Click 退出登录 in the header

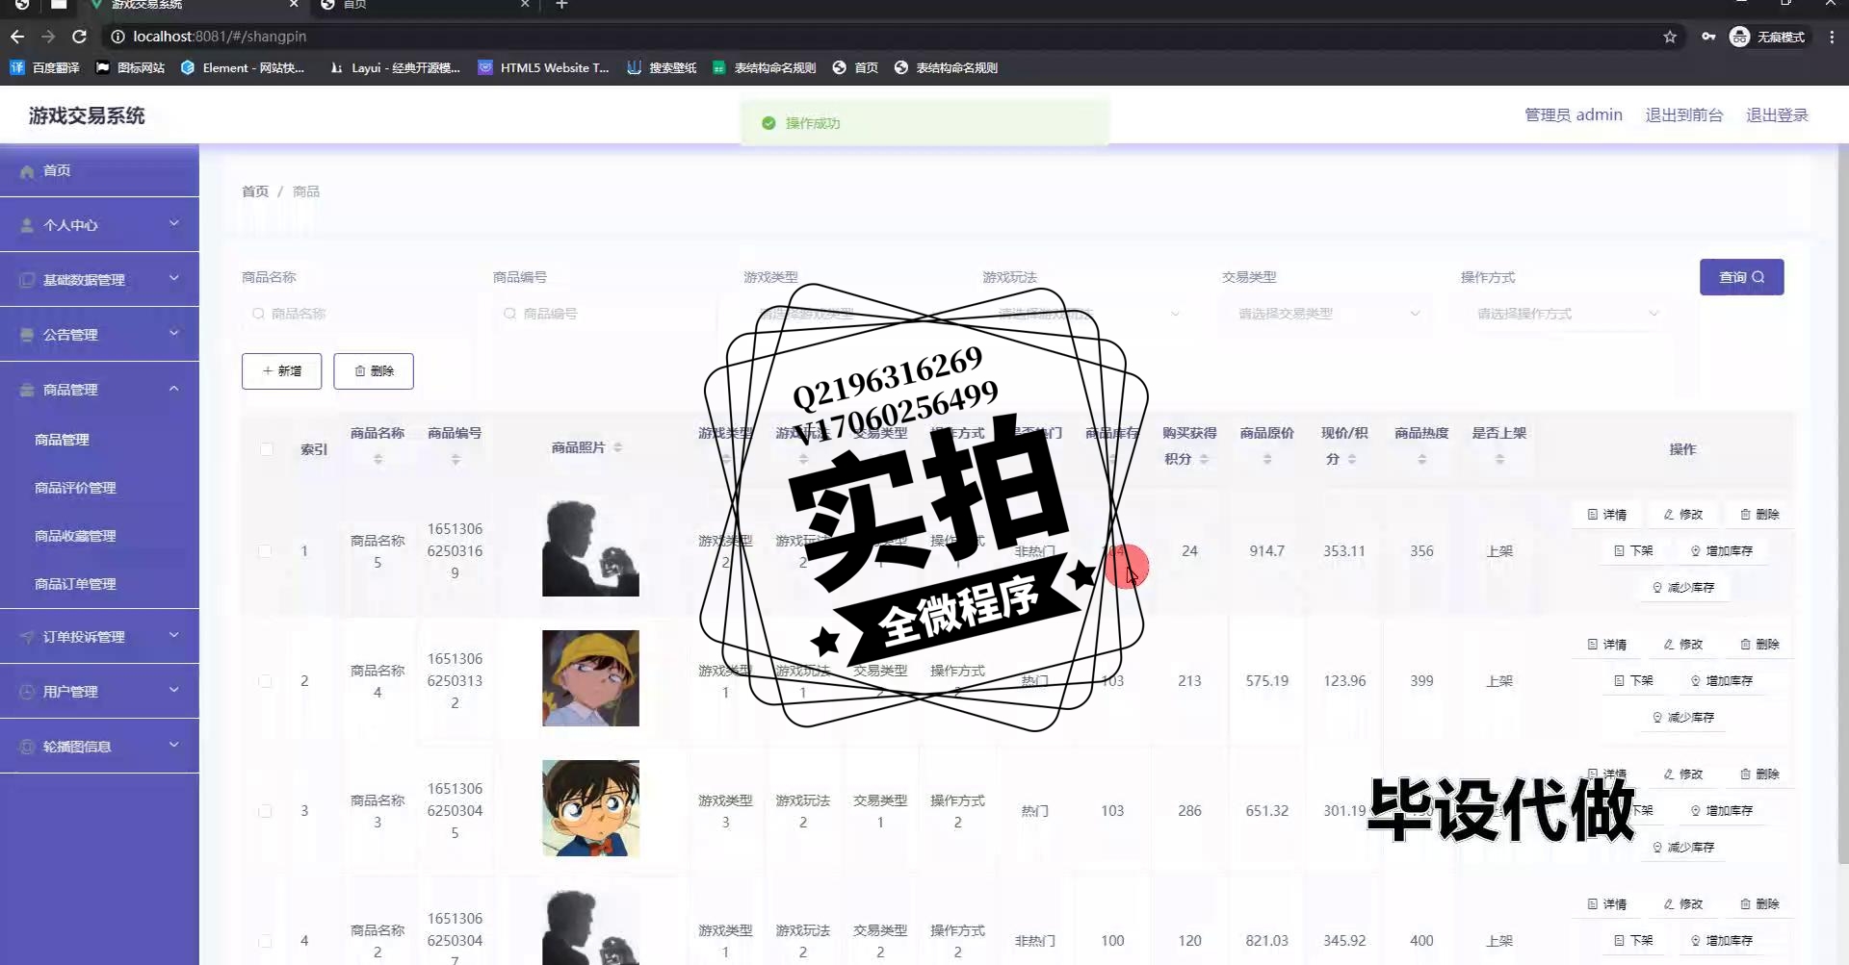pyautogui.click(x=1777, y=115)
